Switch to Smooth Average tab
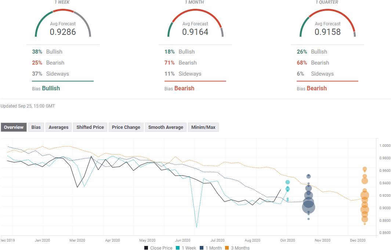The width and height of the screenshot is (391, 250). (166, 127)
